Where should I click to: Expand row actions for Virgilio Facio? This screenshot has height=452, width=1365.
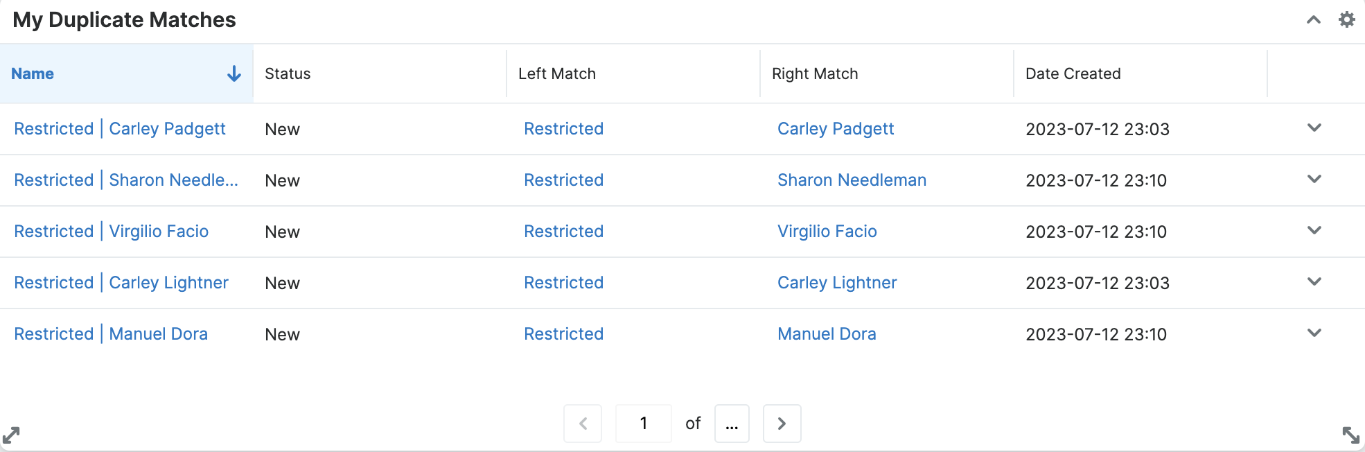coord(1314,231)
